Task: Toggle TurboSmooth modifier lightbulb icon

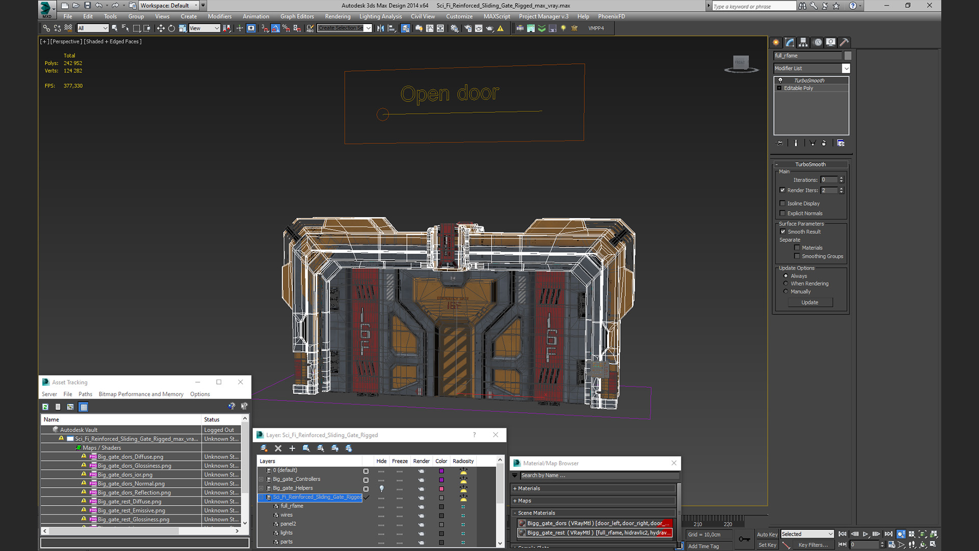Action: (780, 81)
